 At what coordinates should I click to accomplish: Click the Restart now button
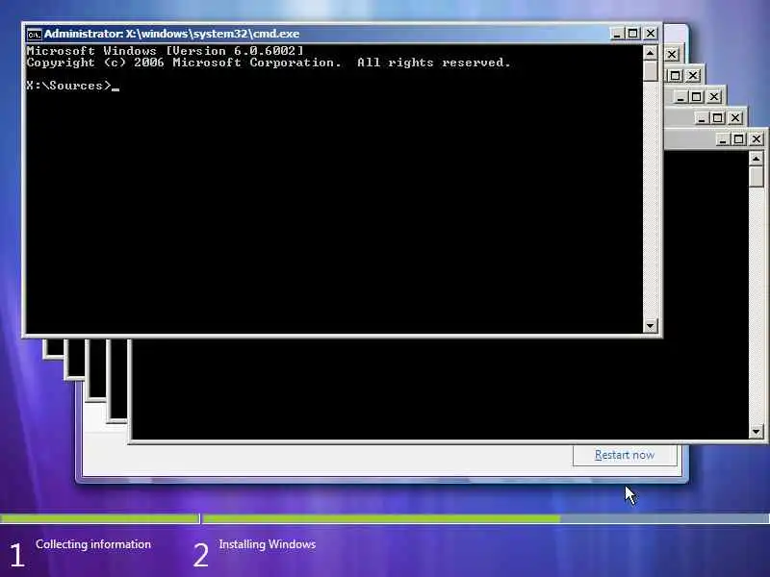point(625,455)
